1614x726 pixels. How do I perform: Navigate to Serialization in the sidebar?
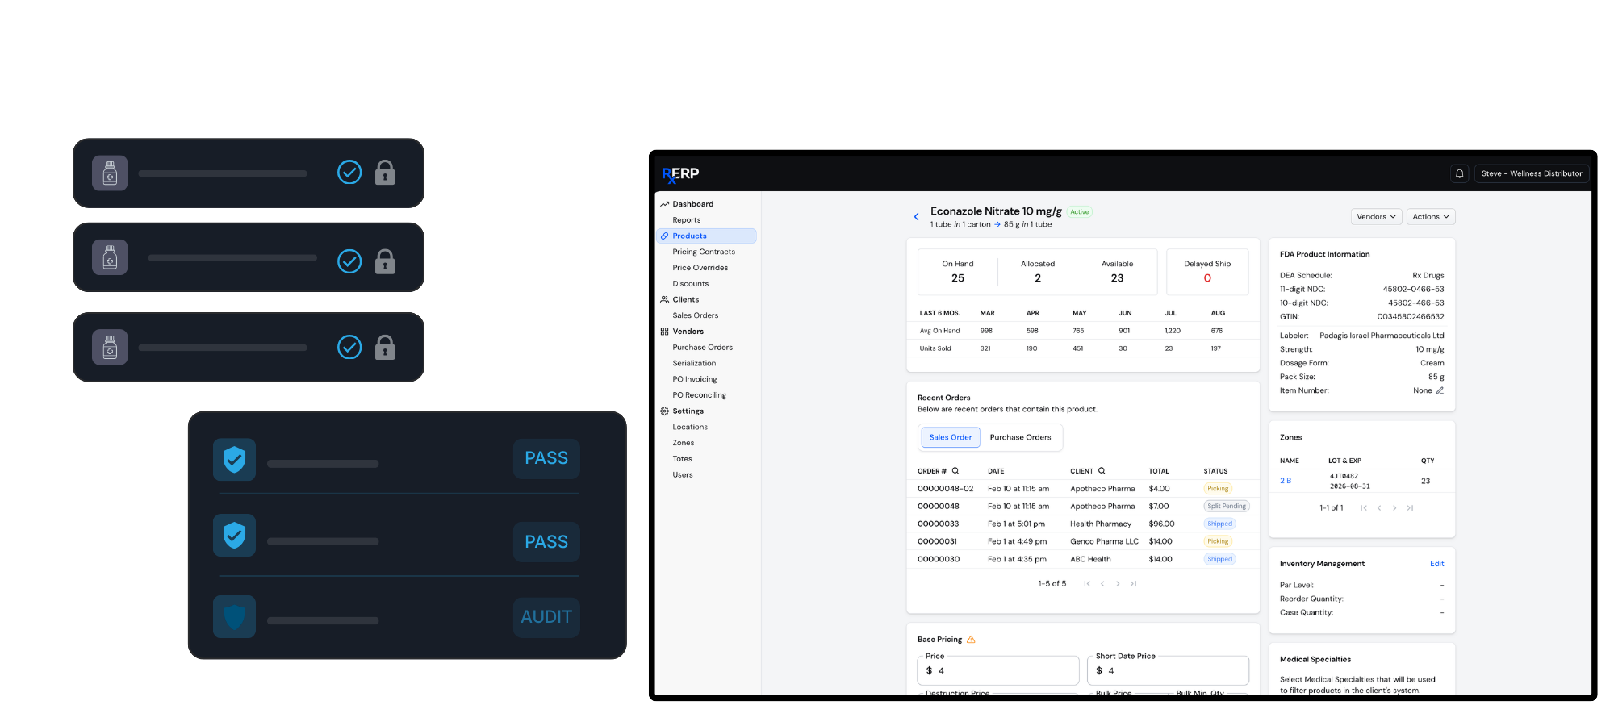(694, 363)
